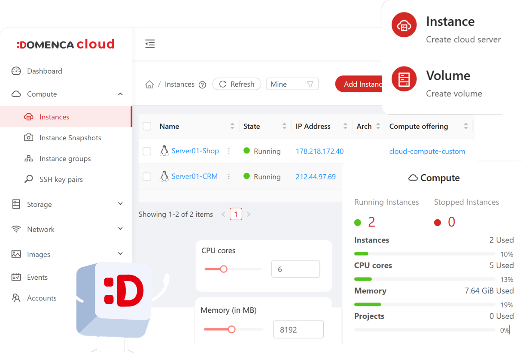
Task: Sort by the Compute offering column arrows
Action: coord(466,126)
